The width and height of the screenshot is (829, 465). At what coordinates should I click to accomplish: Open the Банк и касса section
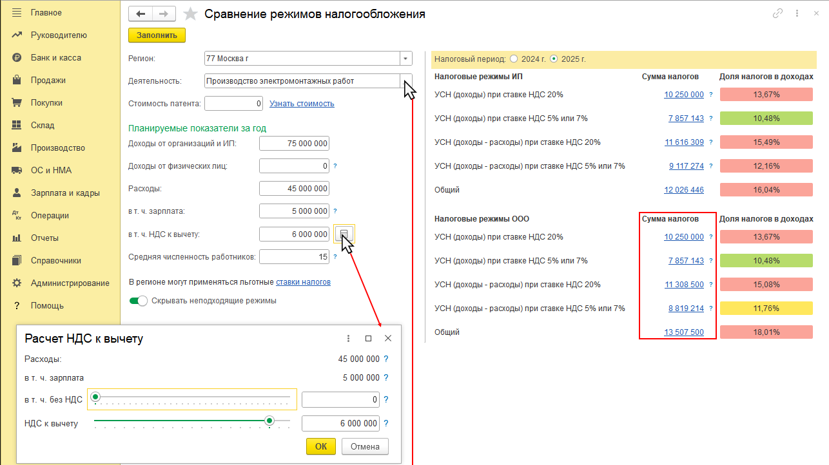55,57
